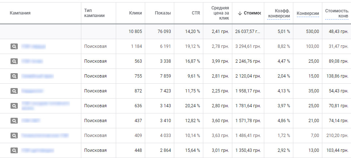Sort table by Клики column header
The height and width of the screenshot is (158, 351).
point(135,13)
